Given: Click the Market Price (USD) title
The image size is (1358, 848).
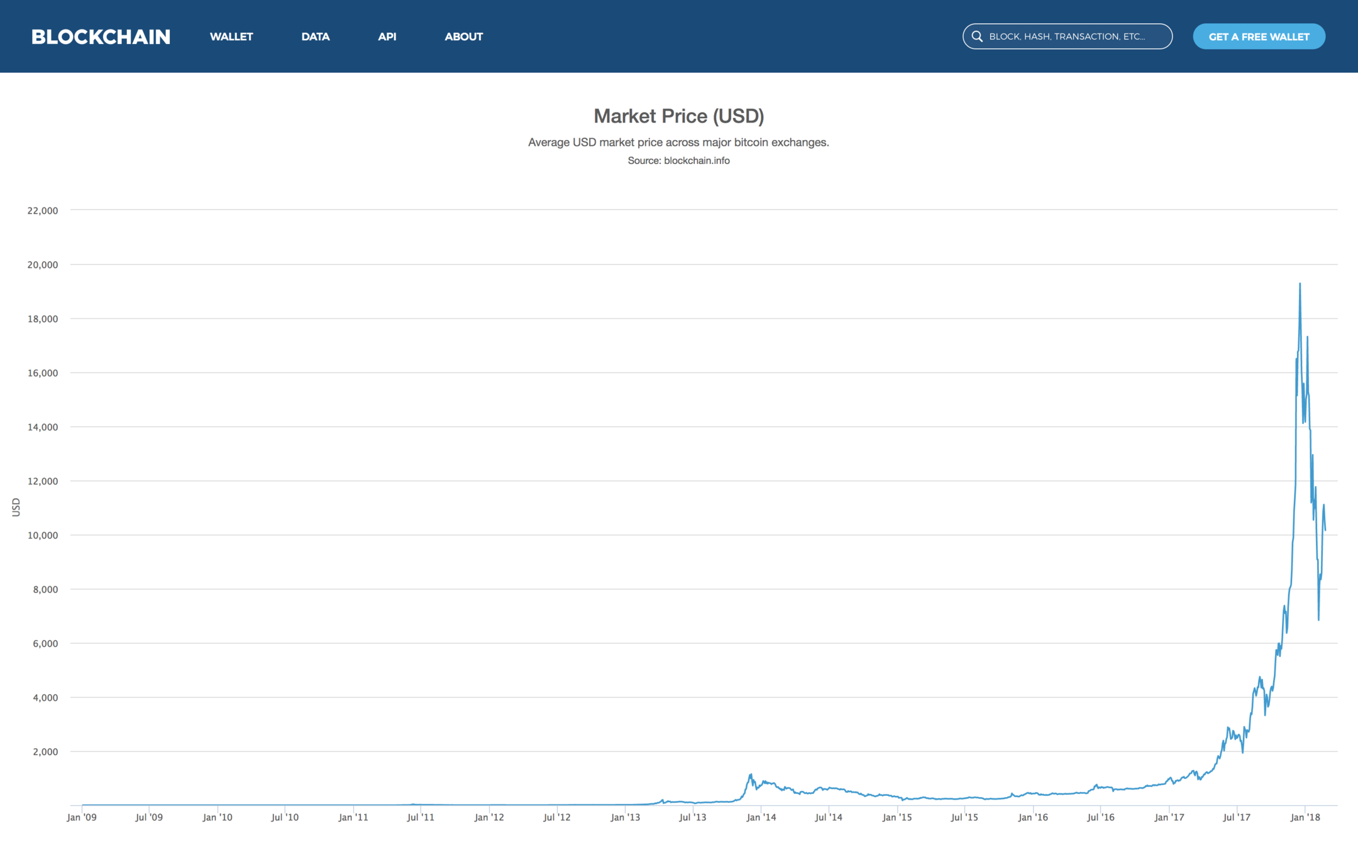Looking at the screenshot, I should tap(678, 116).
